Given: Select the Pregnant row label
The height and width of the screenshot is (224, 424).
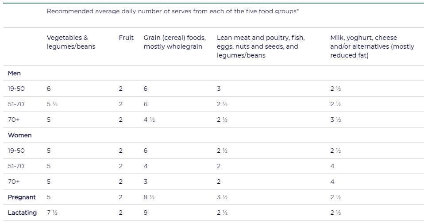Looking at the screenshot, I should 22,197.
